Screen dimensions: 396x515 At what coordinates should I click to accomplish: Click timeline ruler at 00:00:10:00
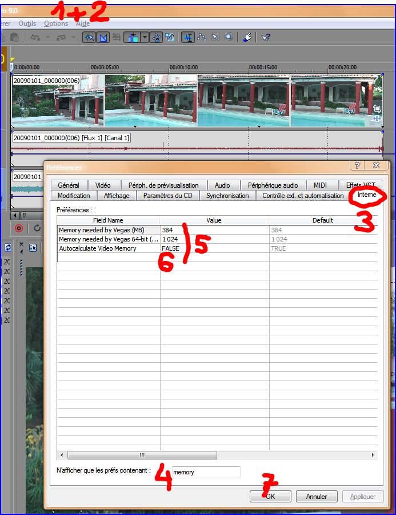184,68
